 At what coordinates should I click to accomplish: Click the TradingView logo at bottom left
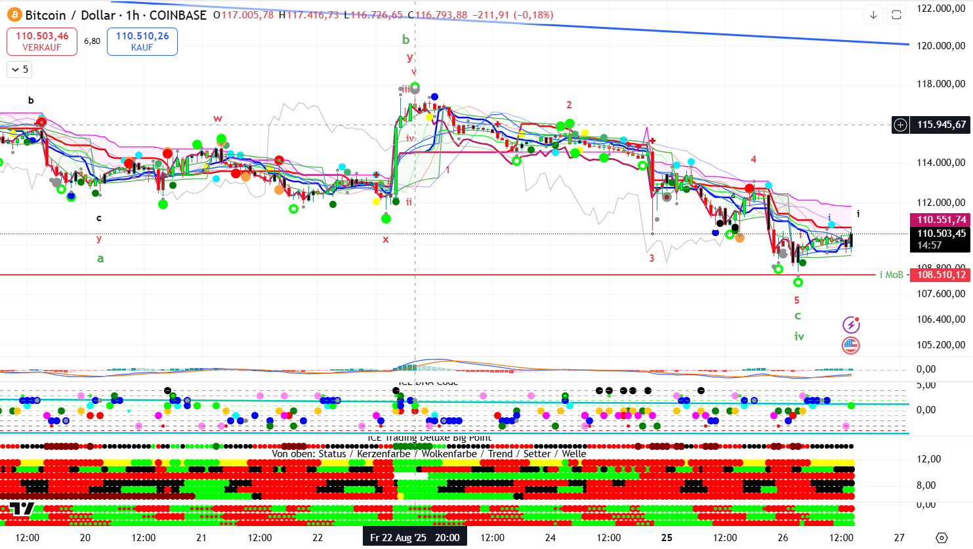(x=22, y=509)
